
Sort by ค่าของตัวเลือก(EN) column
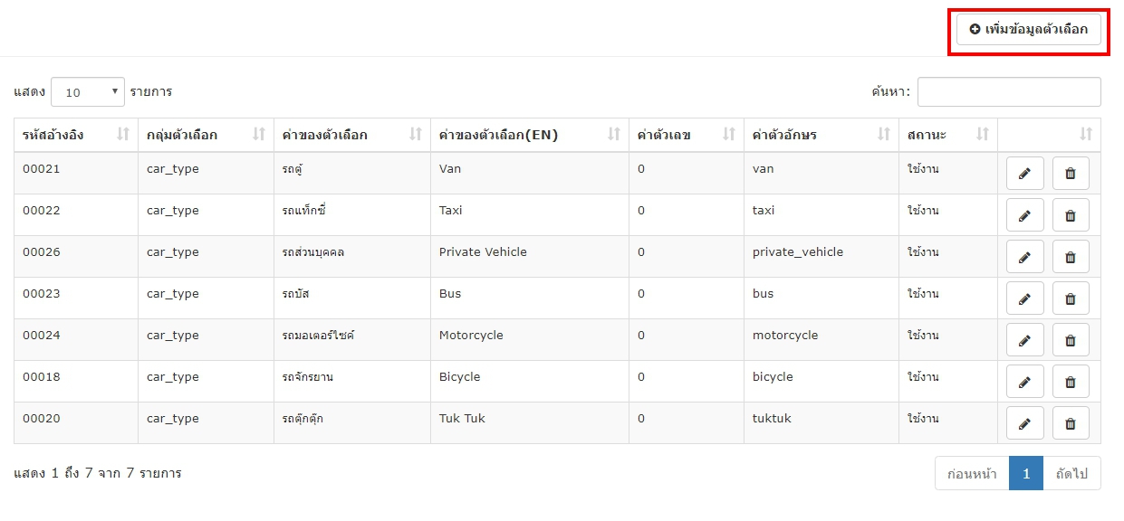[530, 135]
